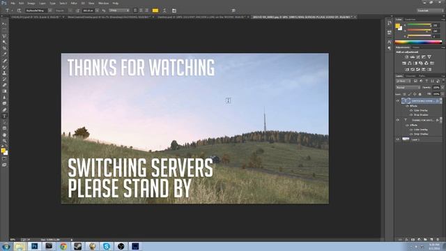Hide Layer 1 visibility eye
Screen dimensions: 446x251
pos(398,139)
